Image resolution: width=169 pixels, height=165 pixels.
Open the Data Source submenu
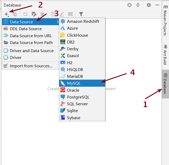[31, 22]
